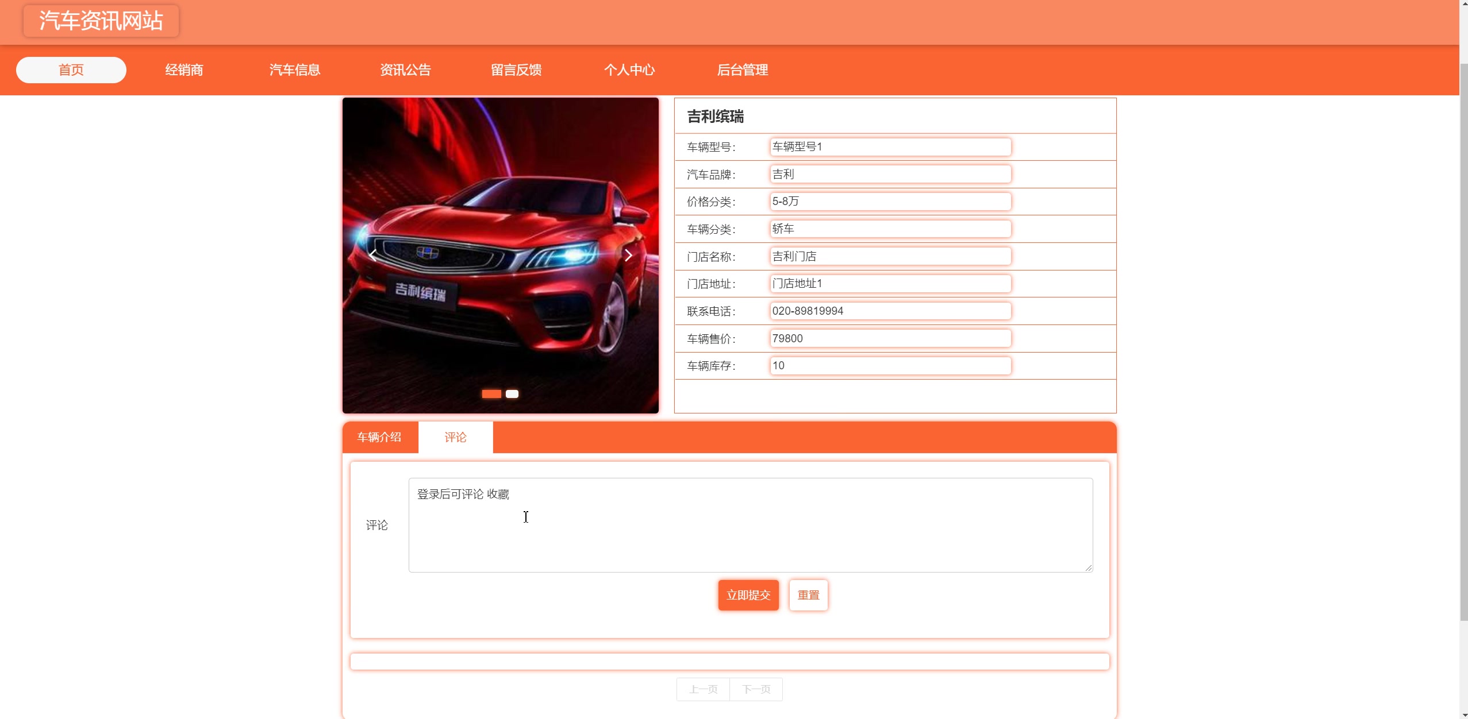Screen dimensions: 1468x719
Task: Click the 车辆分类 field showing 轿车
Action: point(890,229)
